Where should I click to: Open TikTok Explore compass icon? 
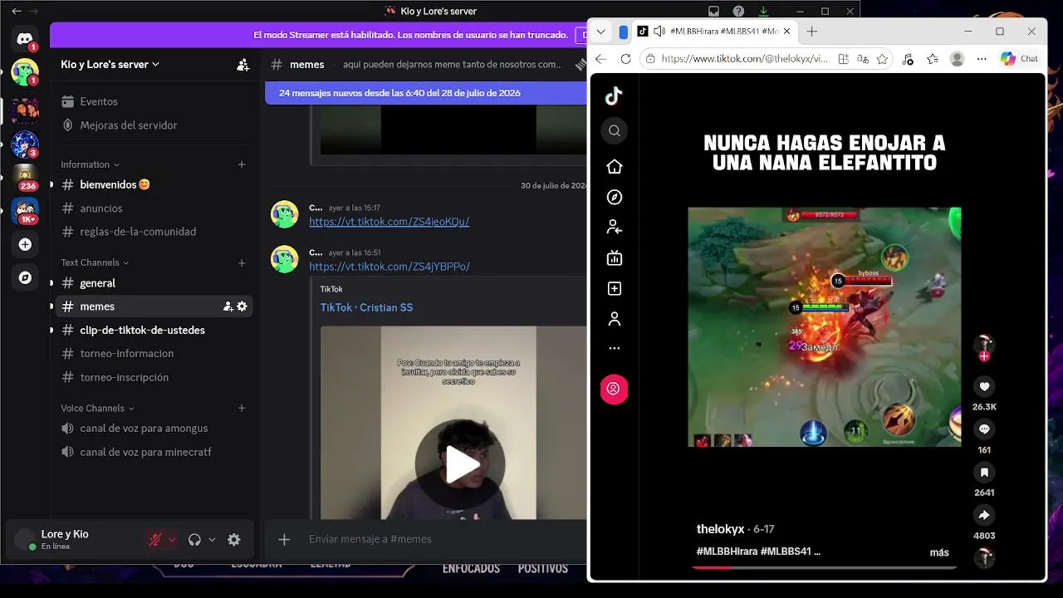[x=615, y=197]
